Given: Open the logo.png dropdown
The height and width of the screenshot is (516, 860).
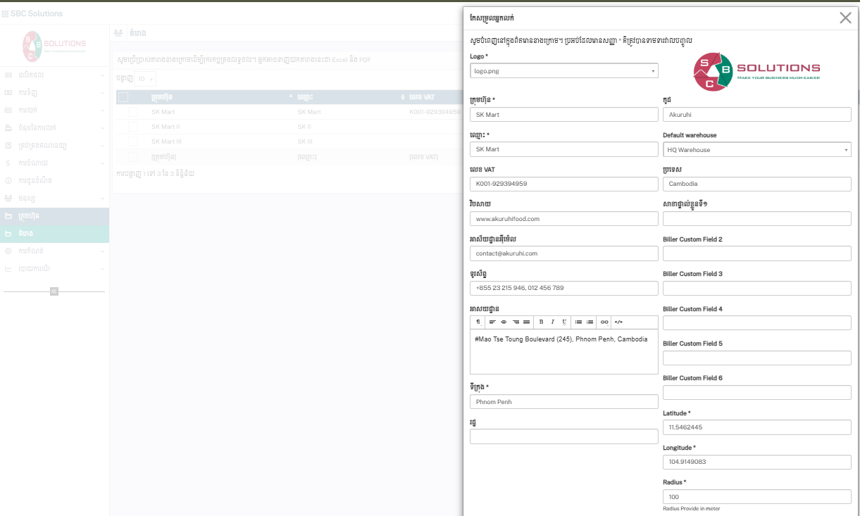Looking at the screenshot, I should click(x=563, y=71).
